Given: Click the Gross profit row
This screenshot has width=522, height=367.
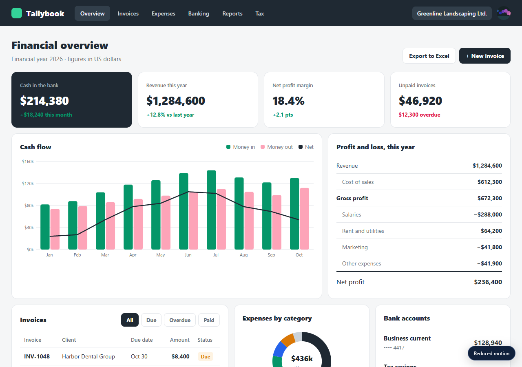Looking at the screenshot, I should pos(419,198).
